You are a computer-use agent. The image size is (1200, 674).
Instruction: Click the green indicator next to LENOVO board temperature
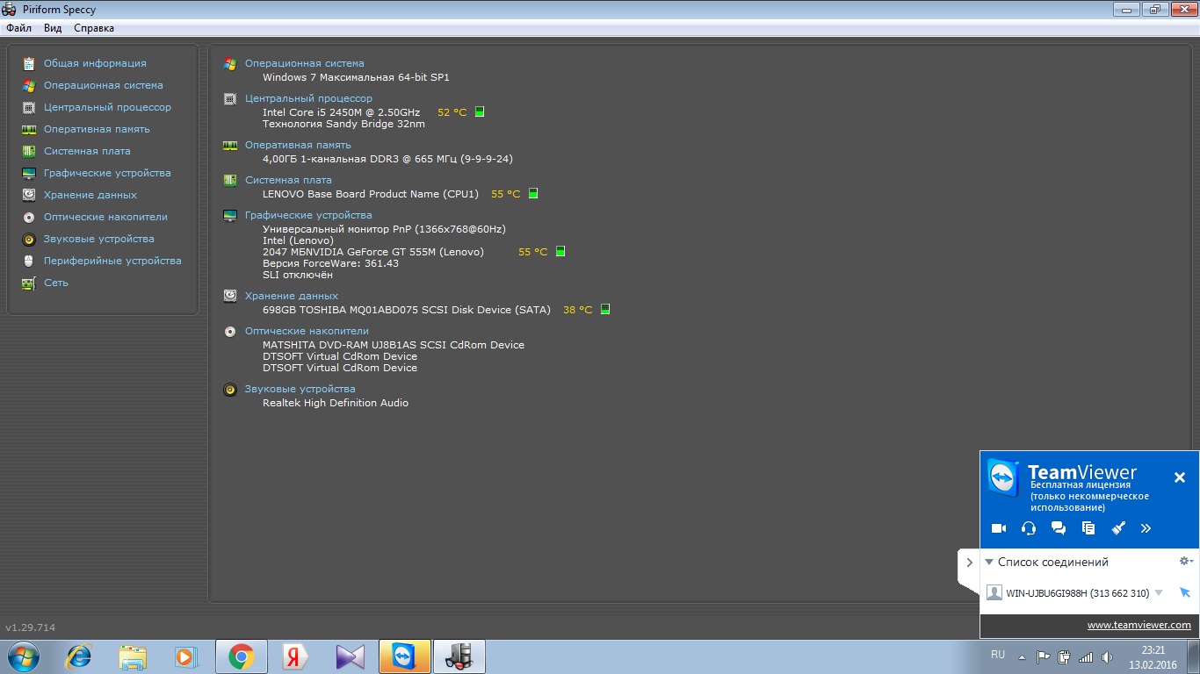click(533, 193)
